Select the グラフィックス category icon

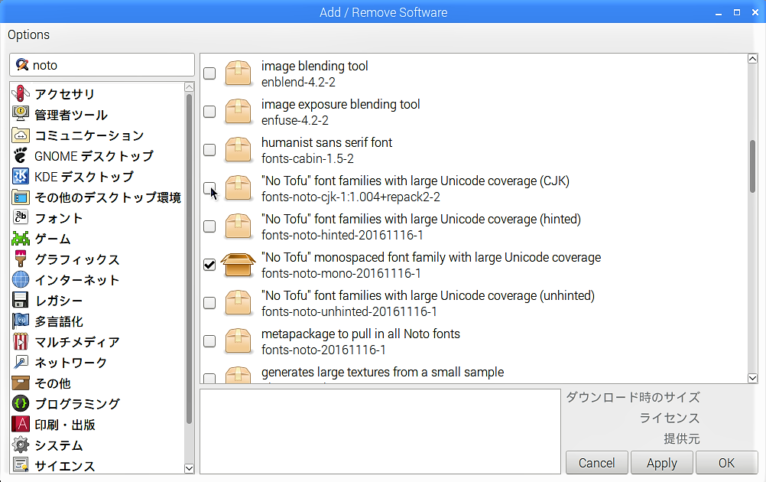pyautogui.click(x=21, y=259)
